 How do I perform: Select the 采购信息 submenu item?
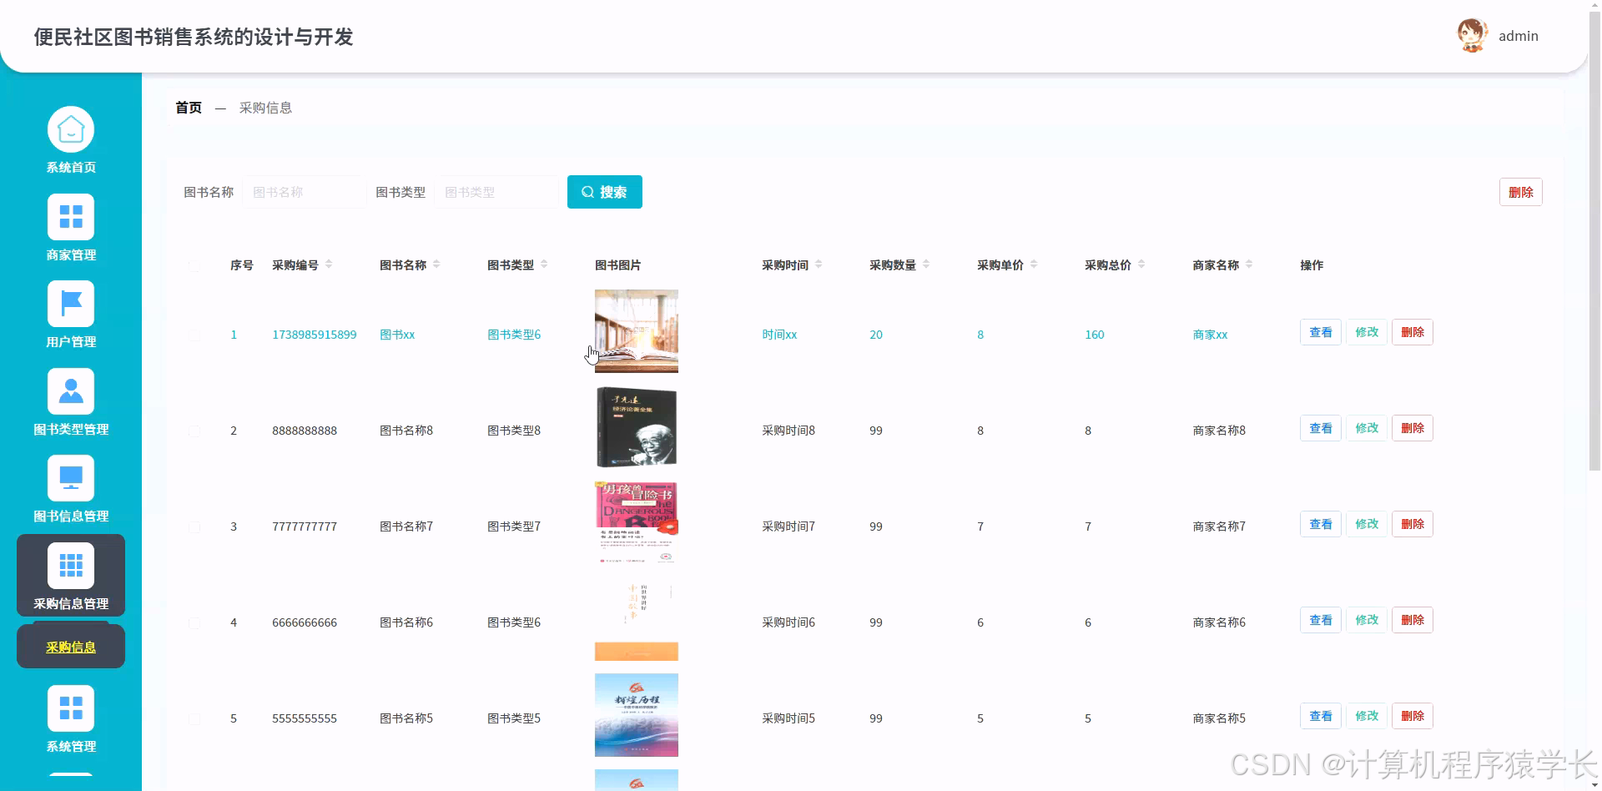71,647
